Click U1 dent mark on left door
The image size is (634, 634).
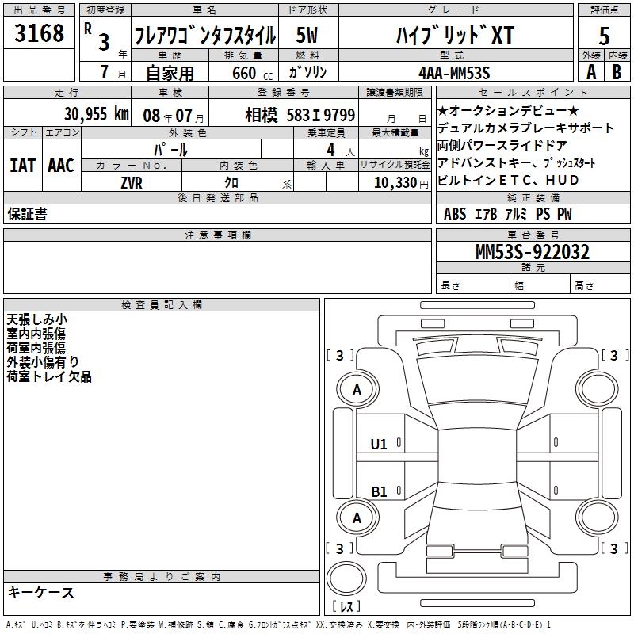pyautogui.click(x=379, y=445)
